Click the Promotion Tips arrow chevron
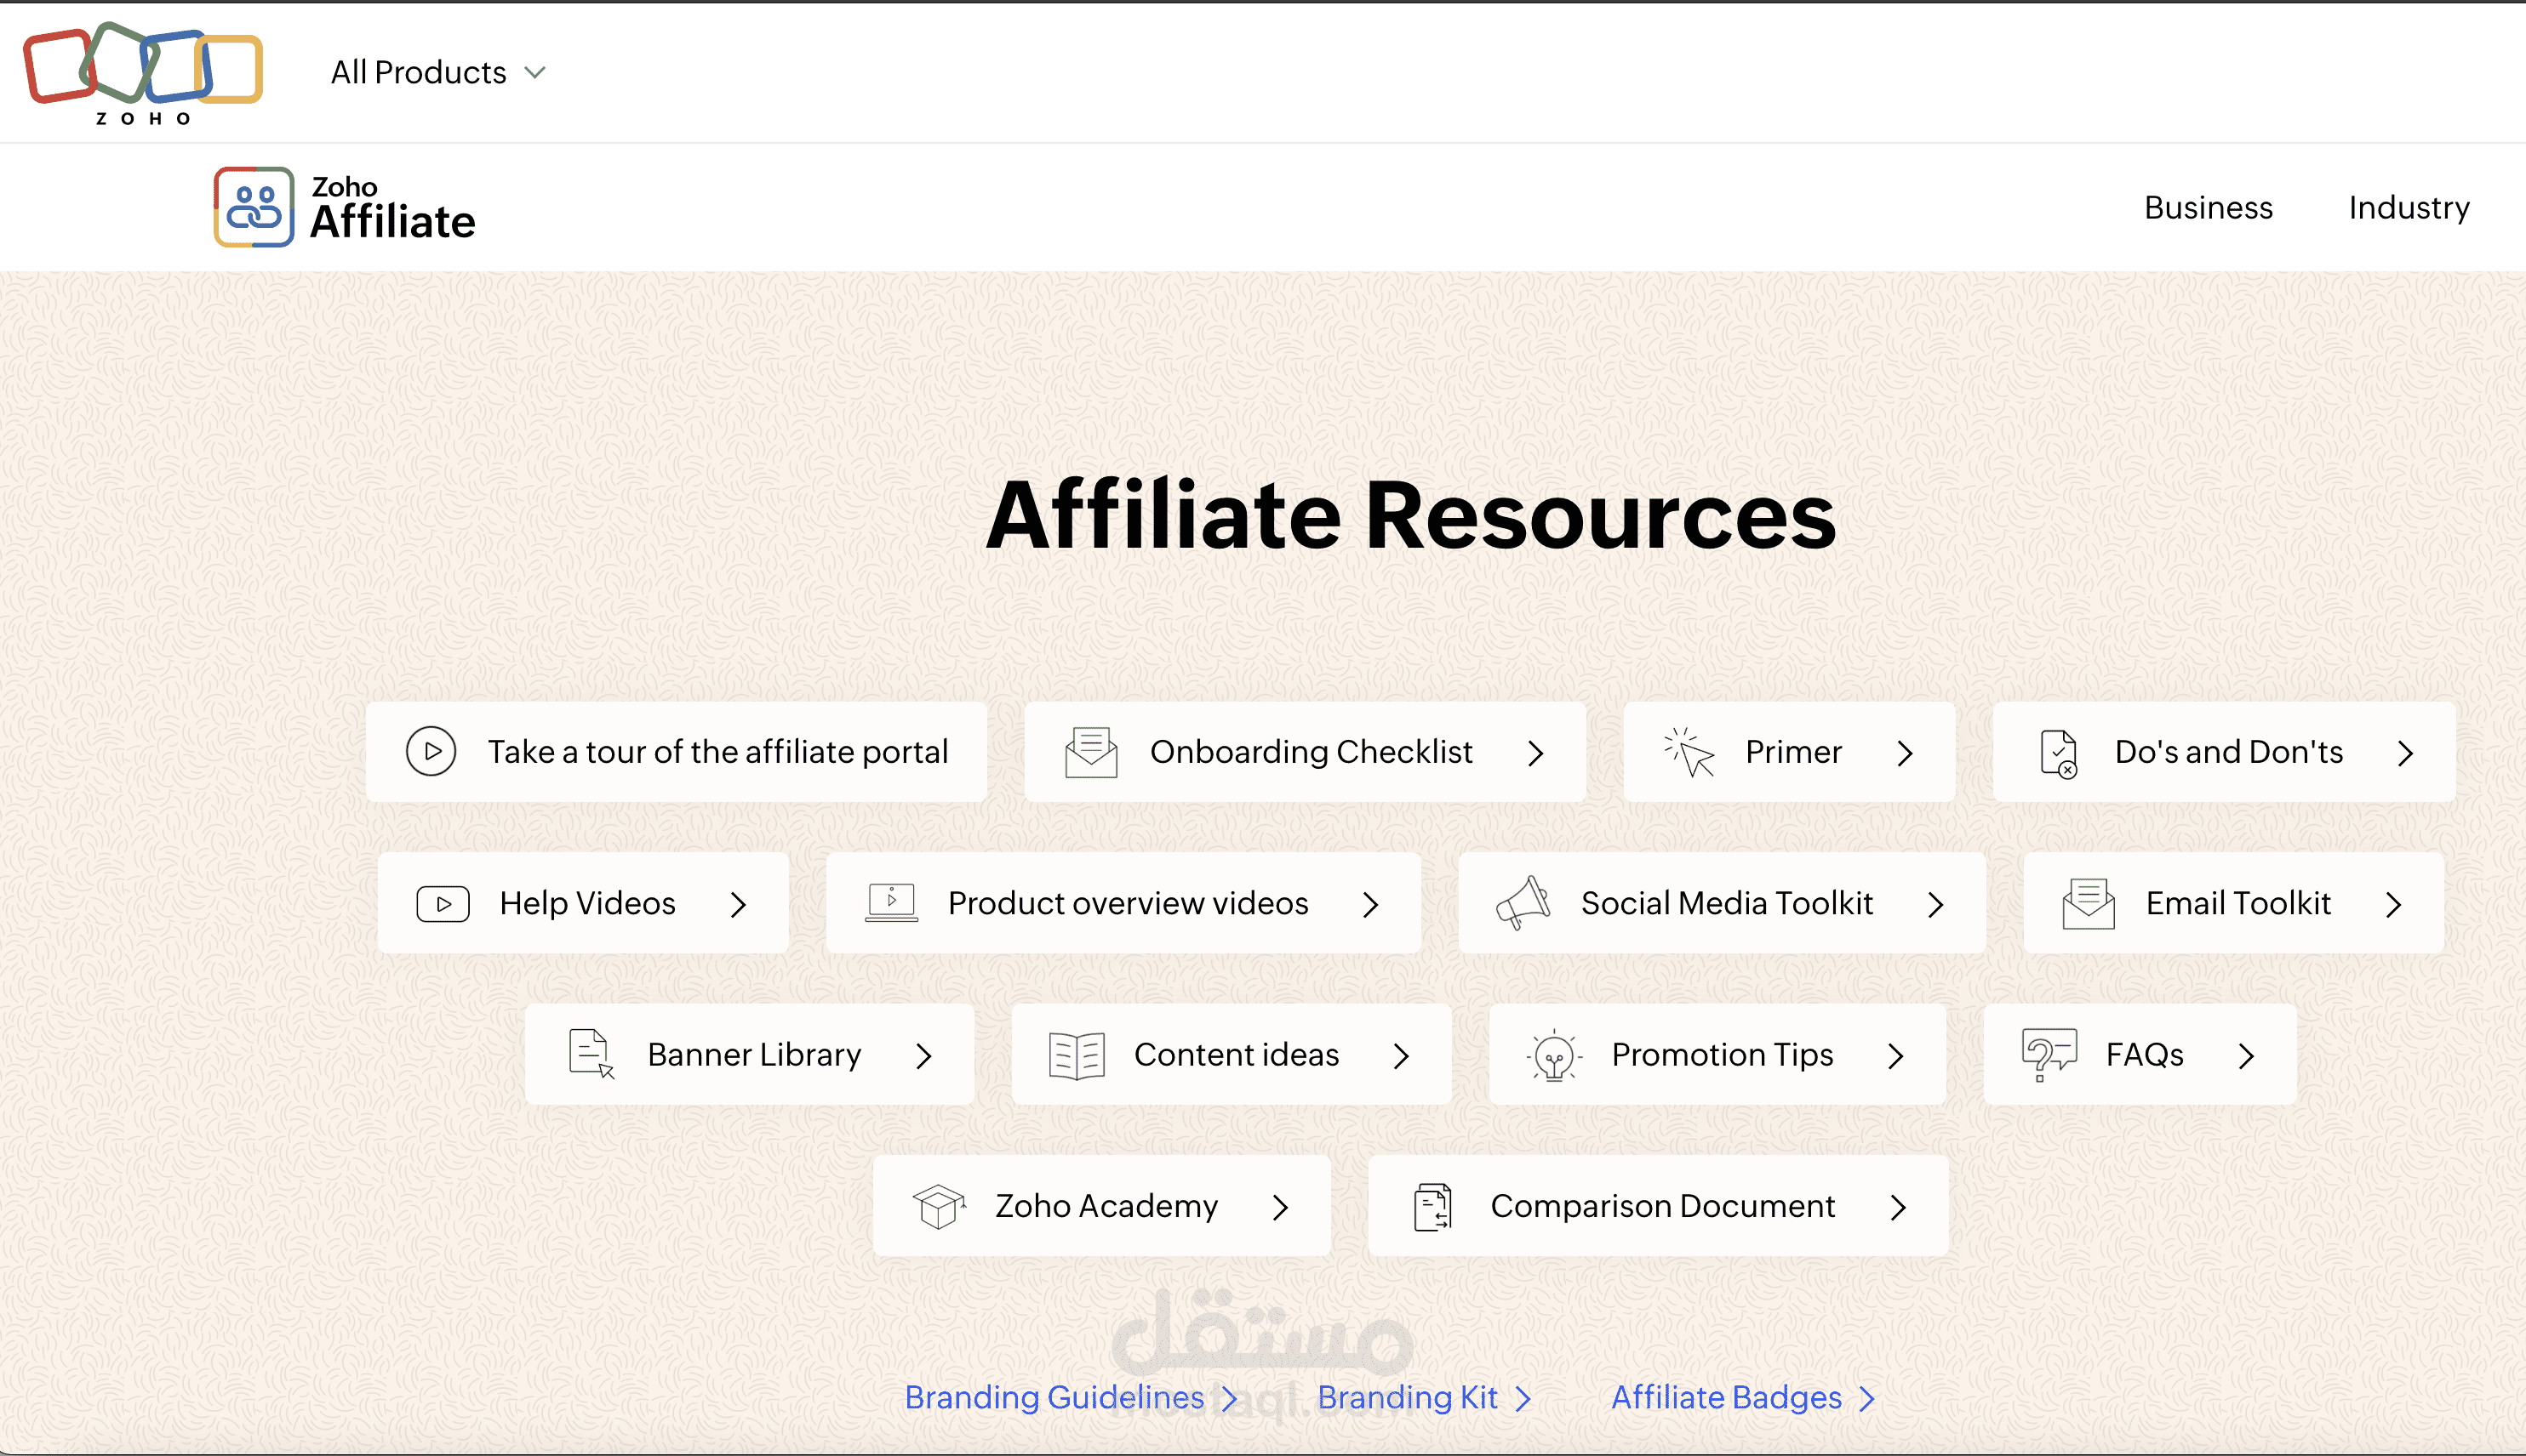Image resolution: width=2526 pixels, height=1456 pixels. click(1895, 1056)
